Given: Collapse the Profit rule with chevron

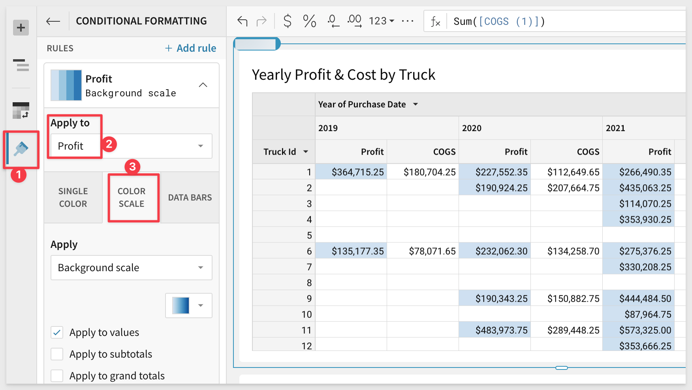Looking at the screenshot, I should click(x=203, y=85).
